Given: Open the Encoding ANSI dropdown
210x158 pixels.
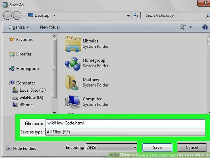Looking at the screenshot, I should pos(111,147).
